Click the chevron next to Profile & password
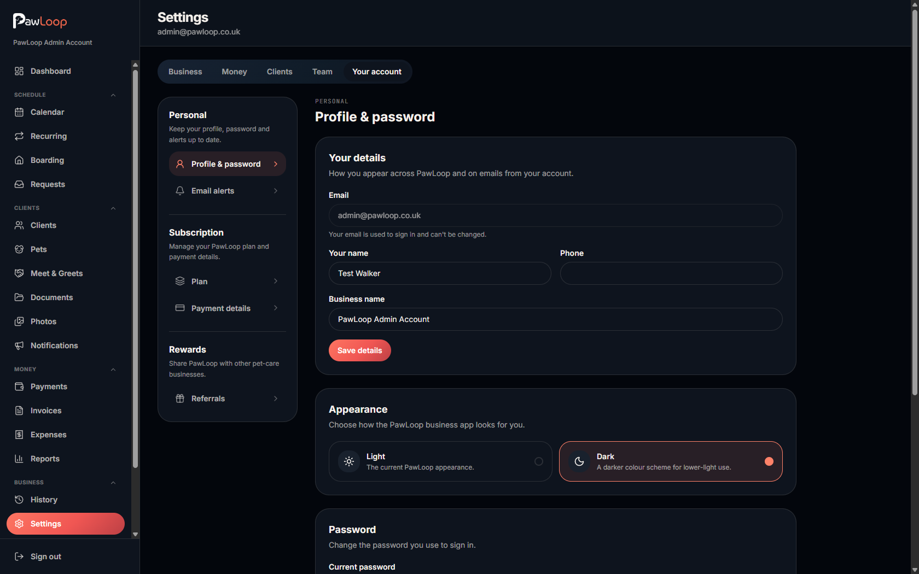The image size is (919, 574). coord(276,164)
